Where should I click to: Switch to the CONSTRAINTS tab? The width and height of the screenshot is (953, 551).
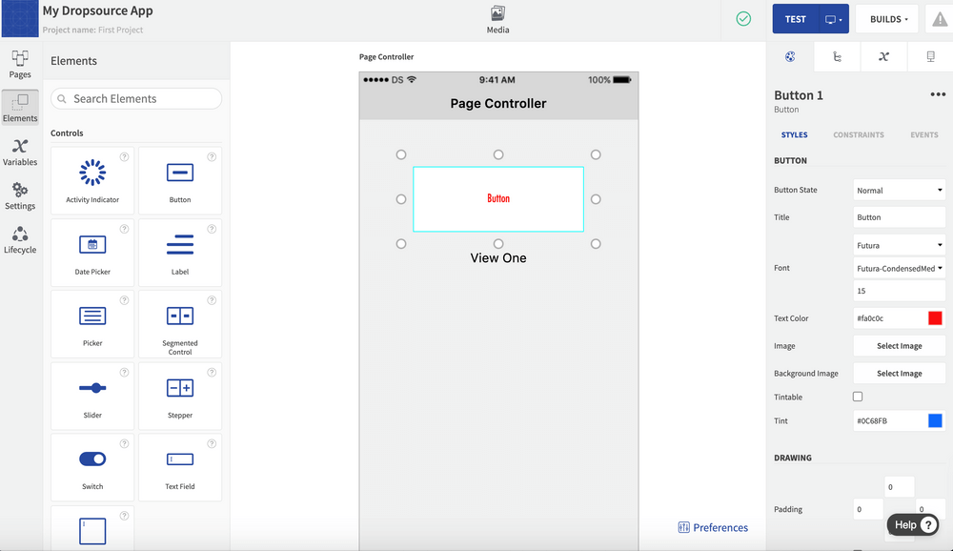click(x=858, y=134)
